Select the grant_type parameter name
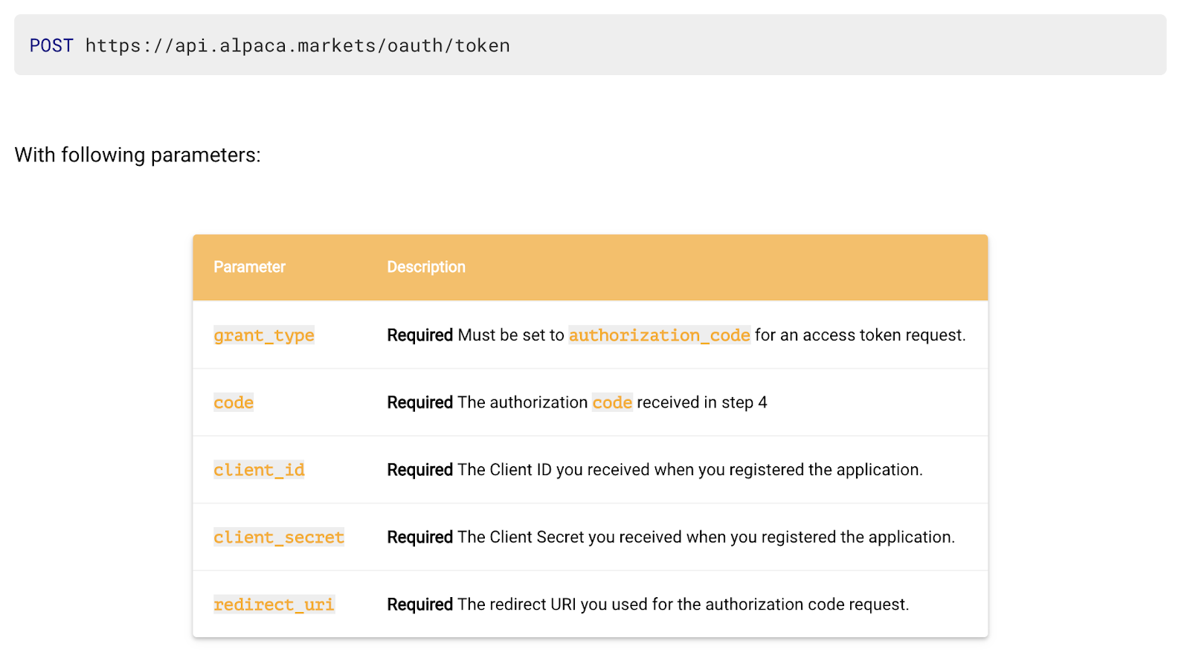 [264, 335]
